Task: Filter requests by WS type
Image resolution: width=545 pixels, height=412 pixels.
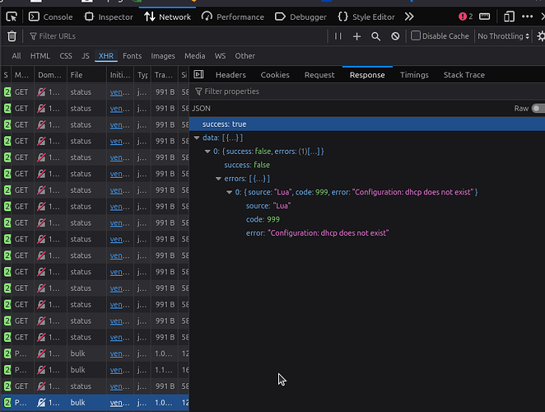Action: pyautogui.click(x=220, y=56)
